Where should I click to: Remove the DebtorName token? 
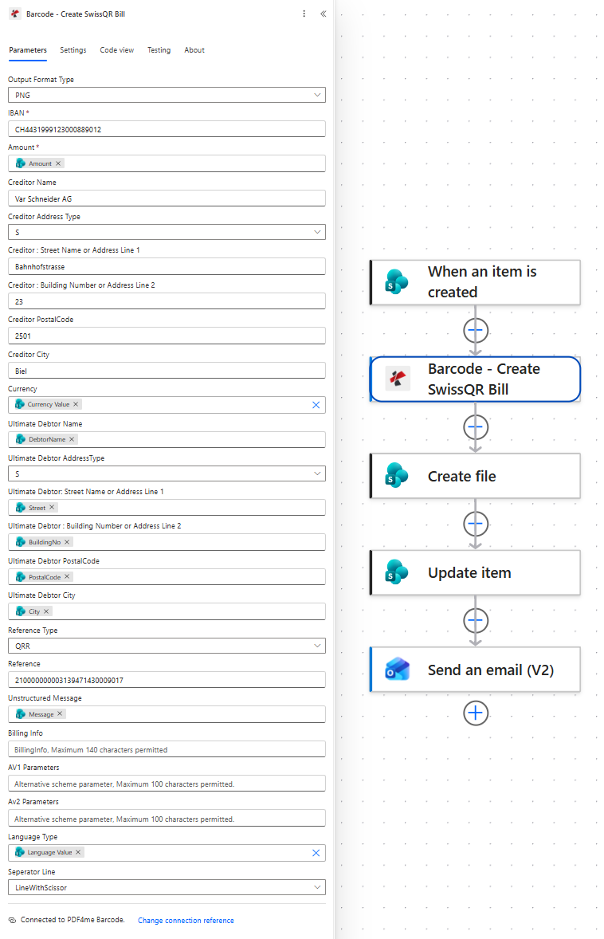72,439
